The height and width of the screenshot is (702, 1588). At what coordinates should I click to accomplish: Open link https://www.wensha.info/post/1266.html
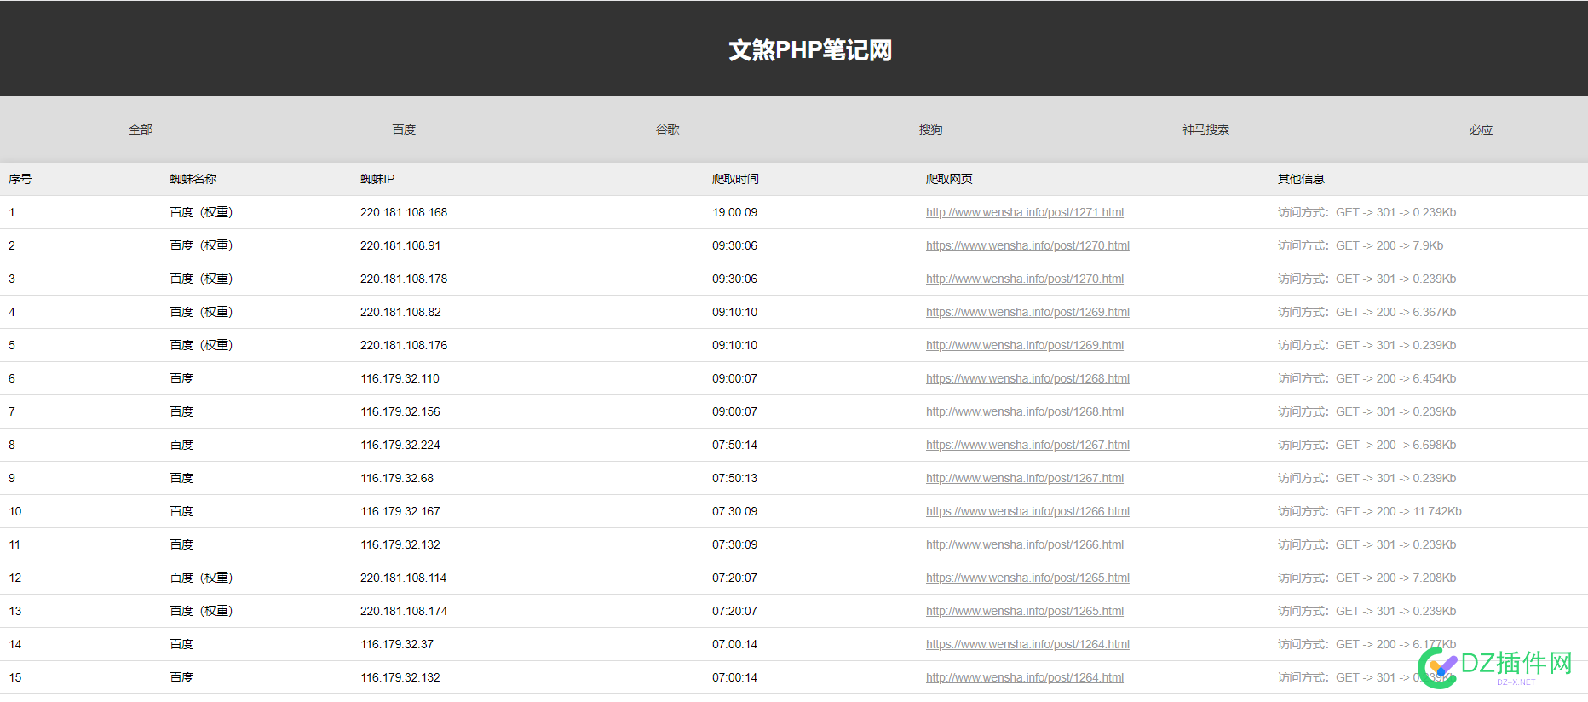(x=1027, y=511)
